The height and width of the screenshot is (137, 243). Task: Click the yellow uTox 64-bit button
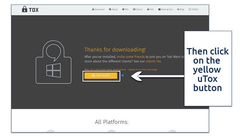point(101,76)
